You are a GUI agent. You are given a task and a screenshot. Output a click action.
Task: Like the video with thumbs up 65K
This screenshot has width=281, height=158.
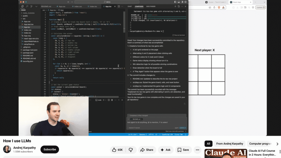118,150
